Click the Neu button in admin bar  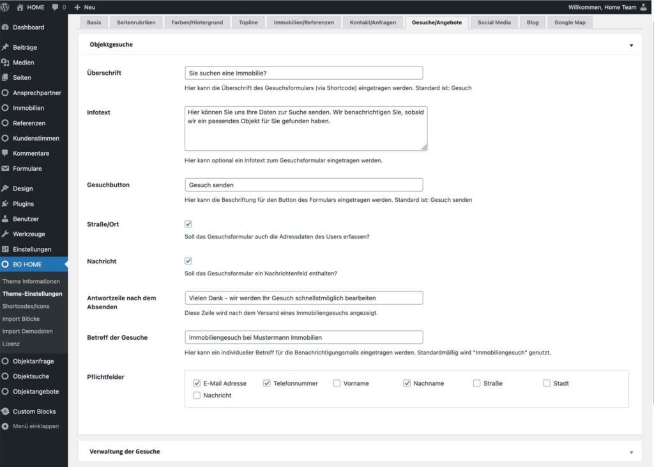84,7
